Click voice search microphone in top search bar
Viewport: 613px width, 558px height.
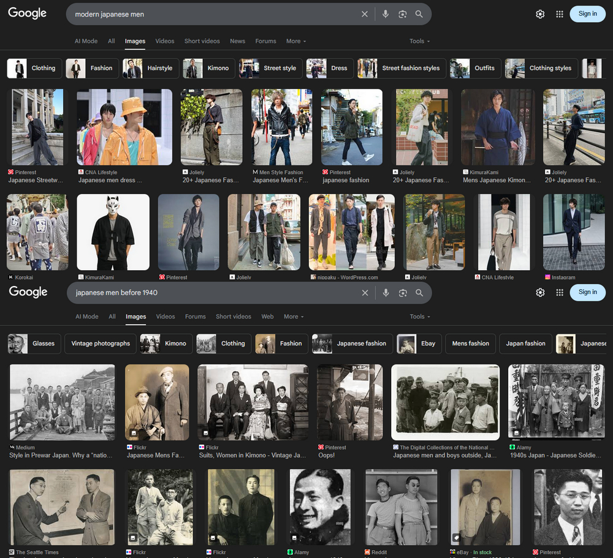(x=386, y=14)
